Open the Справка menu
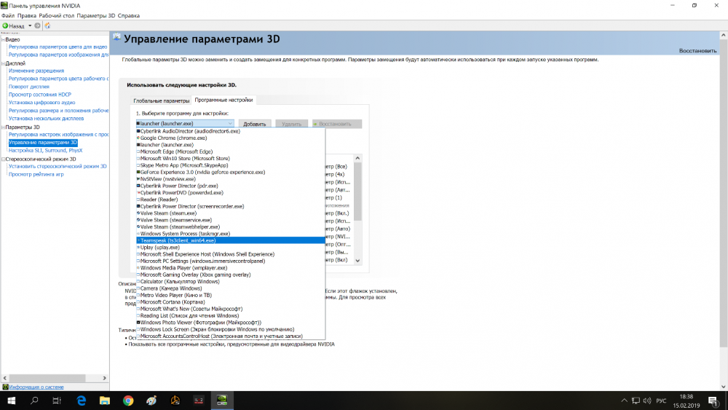The width and height of the screenshot is (728, 410). (129, 15)
